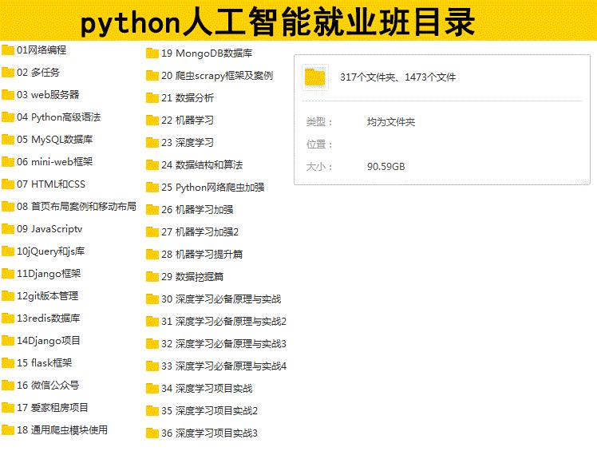
Task: Select the name 11Django框架
Action: pos(49,273)
